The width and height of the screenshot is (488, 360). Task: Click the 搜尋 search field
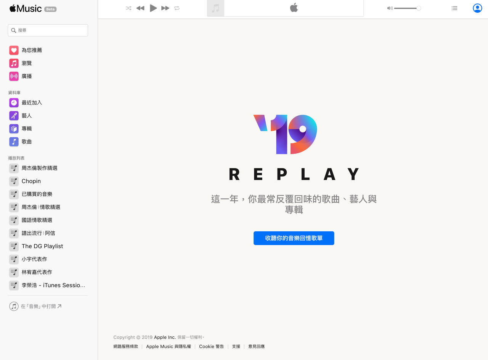[48, 30]
